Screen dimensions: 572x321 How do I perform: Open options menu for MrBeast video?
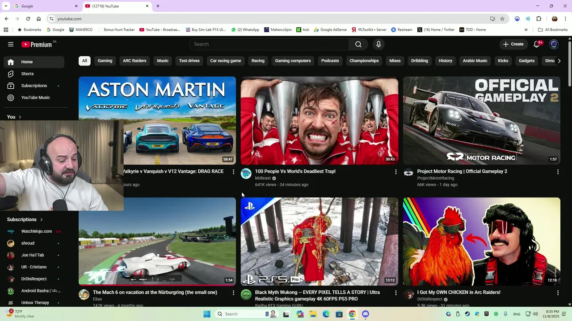395,172
